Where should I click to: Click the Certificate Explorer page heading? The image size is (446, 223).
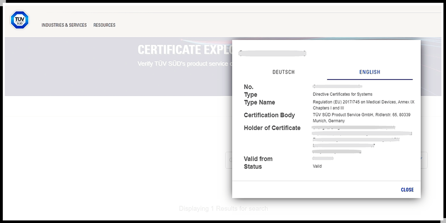[185, 50]
